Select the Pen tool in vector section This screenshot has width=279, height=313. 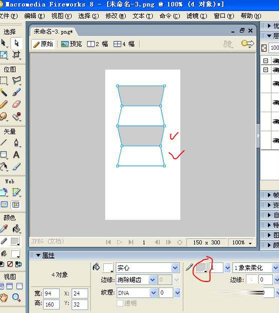pos(16,143)
